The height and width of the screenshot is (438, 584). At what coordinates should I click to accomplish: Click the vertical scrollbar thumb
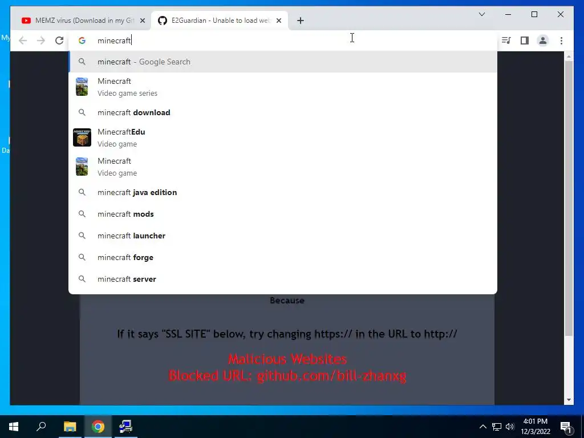[x=569, y=198]
